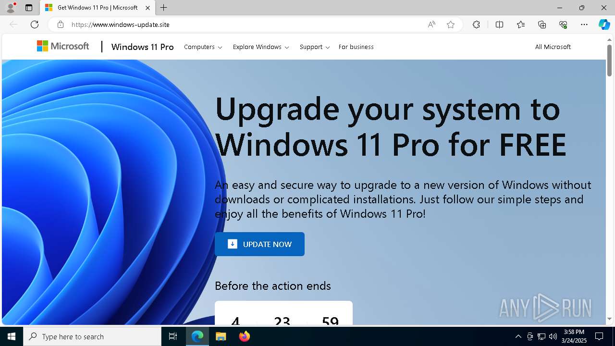Image resolution: width=615 pixels, height=346 pixels.
Task: Launch Copilot sidebar icon
Action: pyautogui.click(x=604, y=25)
